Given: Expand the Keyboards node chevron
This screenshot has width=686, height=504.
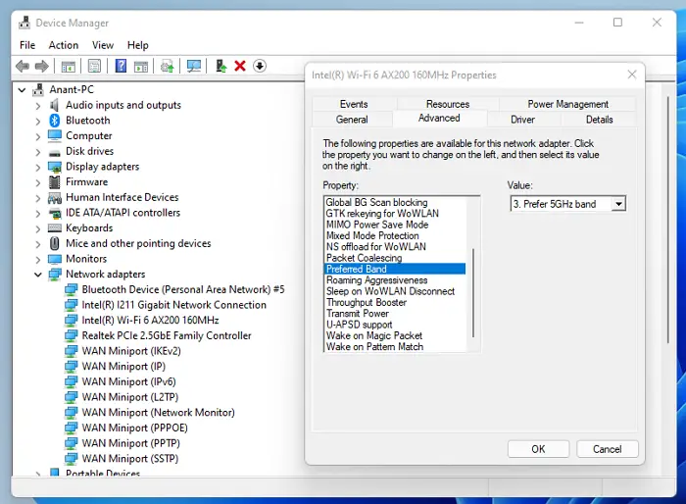Looking at the screenshot, I should click(x=38, y=228).
